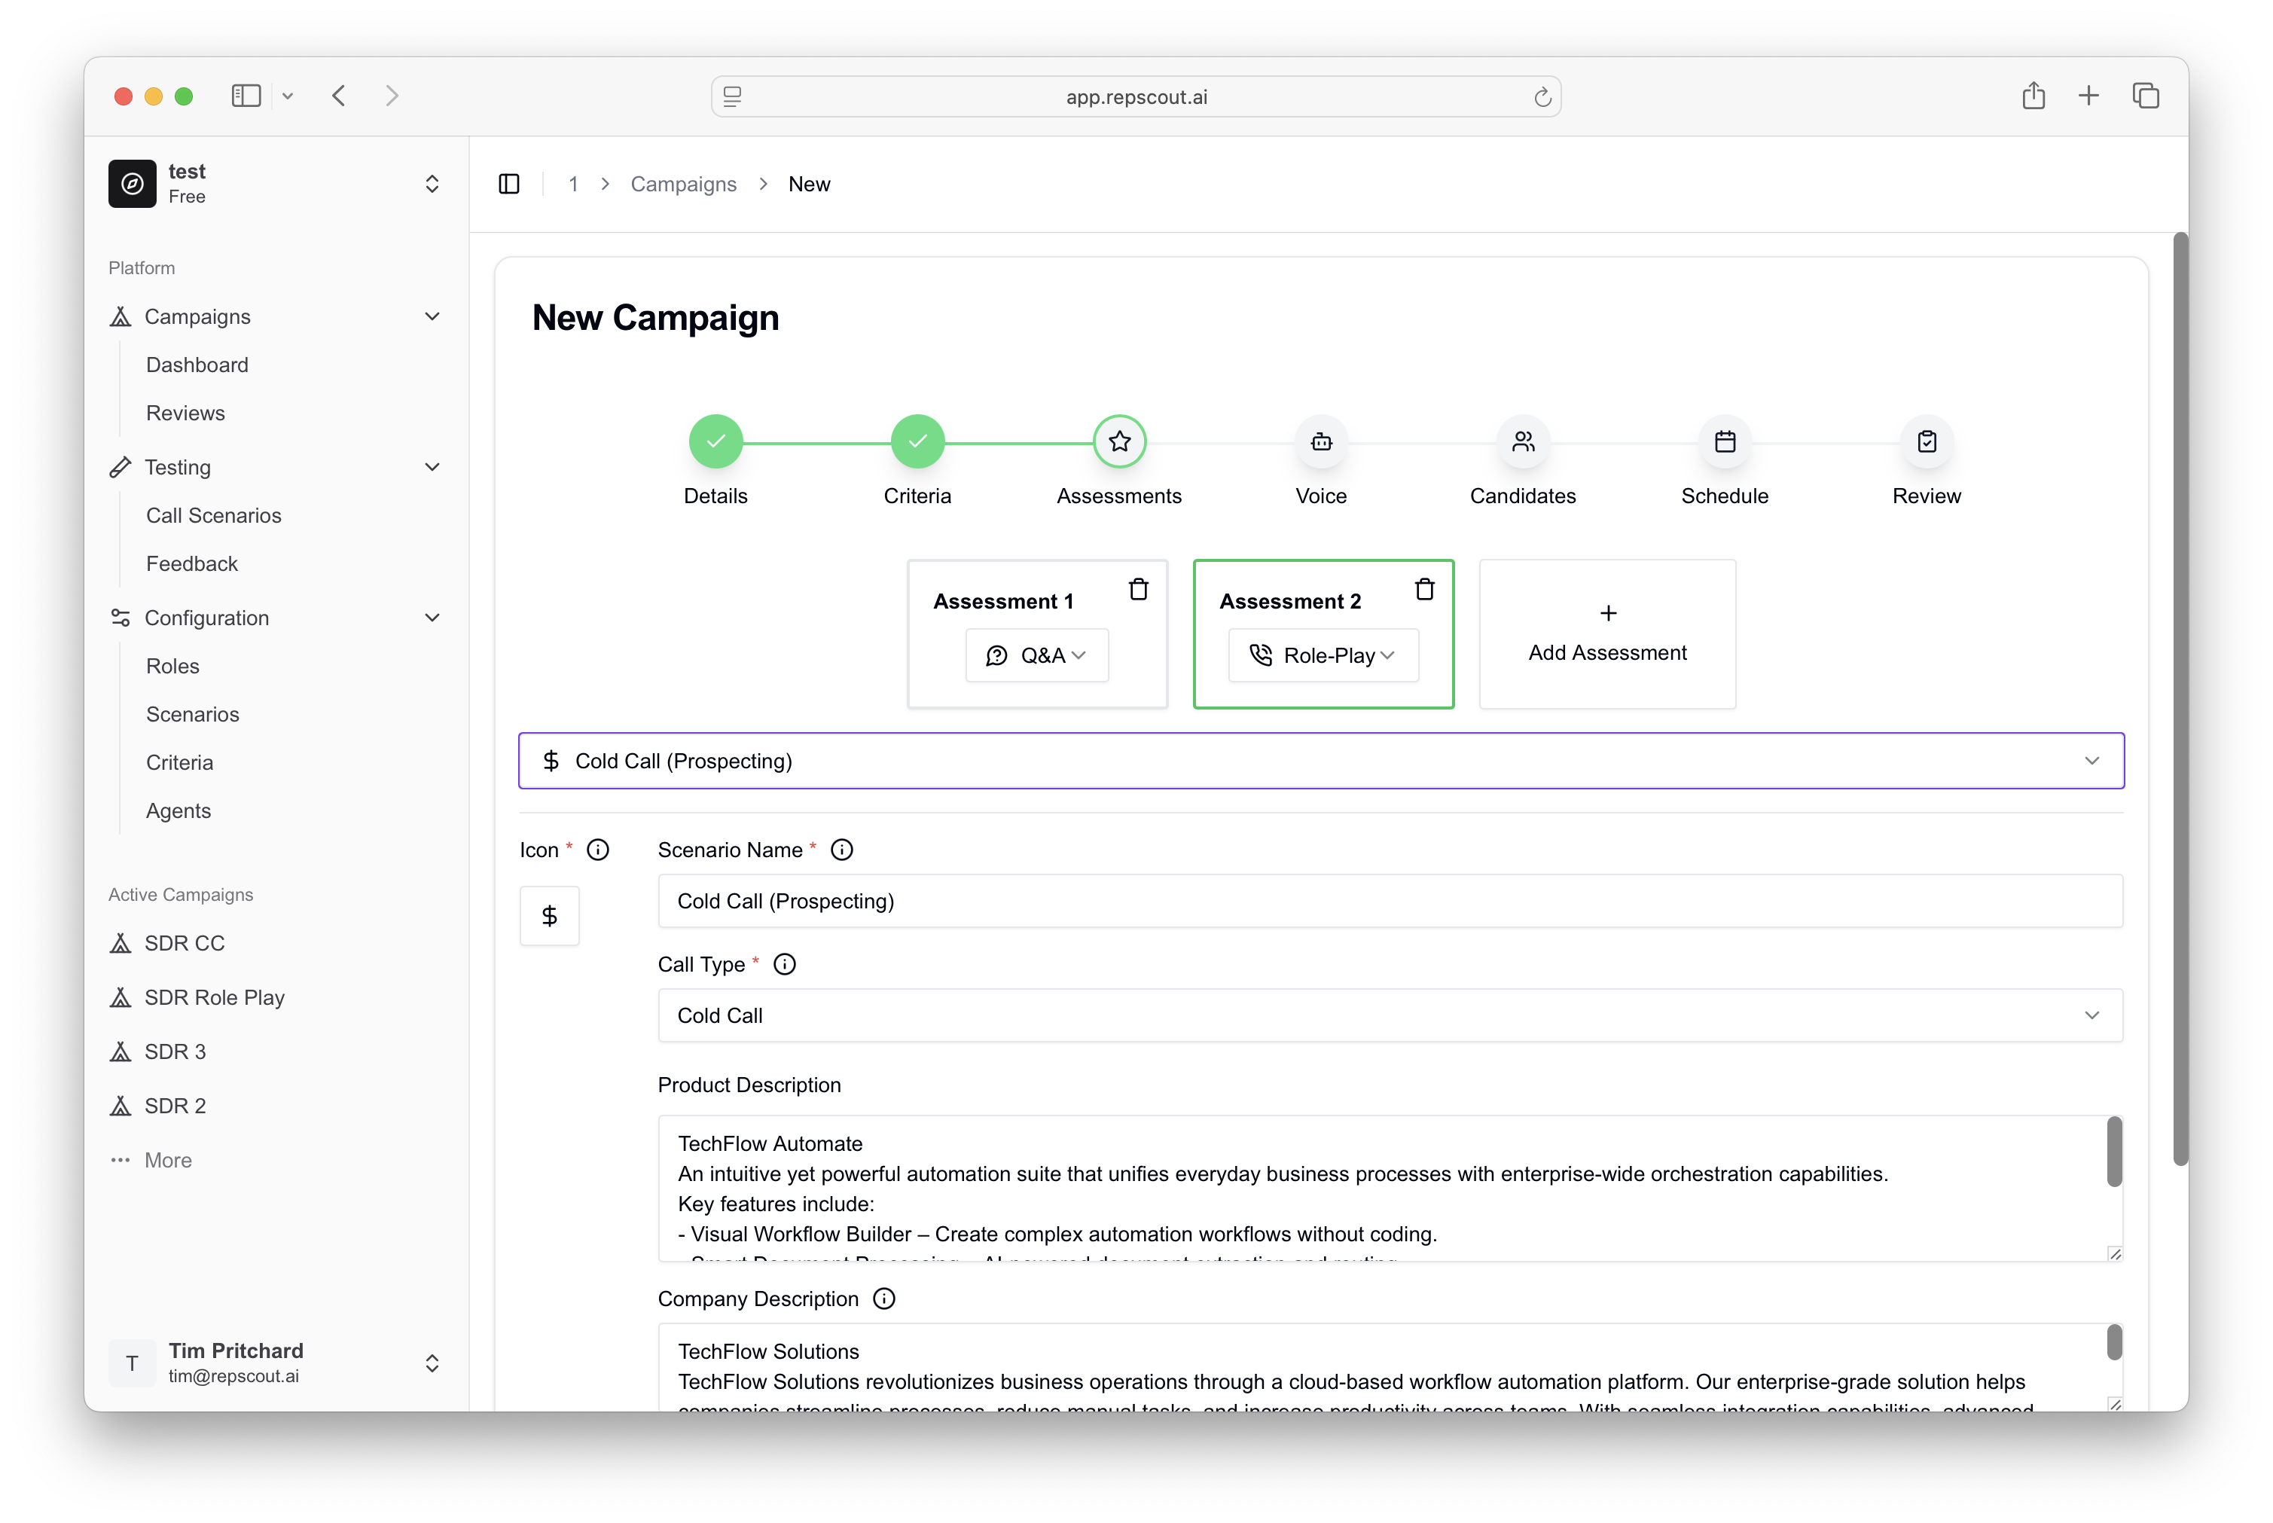The width and height of the screenshot is (2273, 1523).
Task: Click the Details step checkmark icon
Action: [715, 442]
